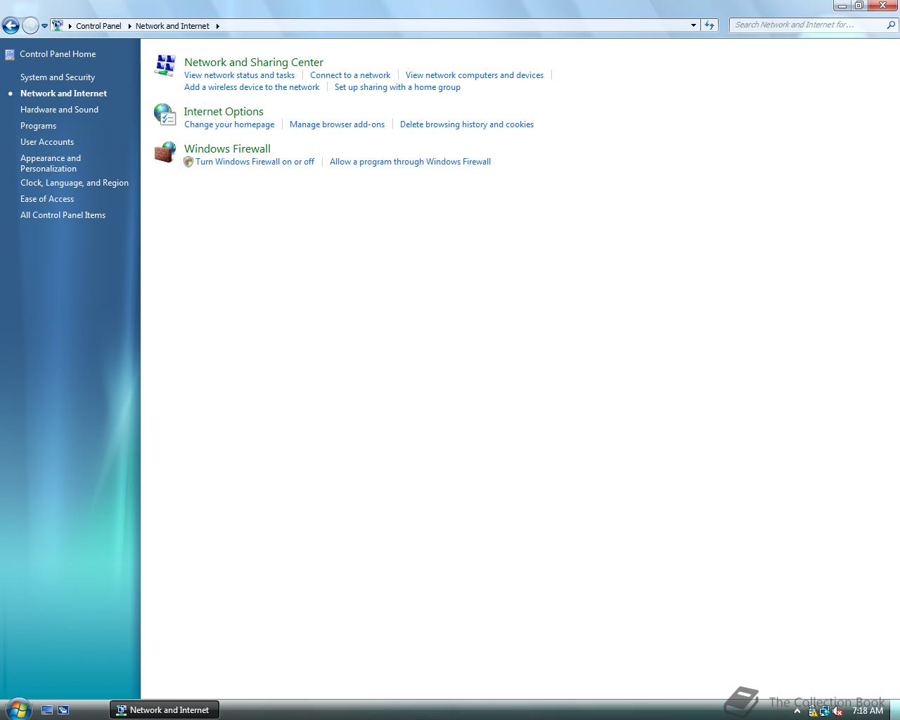
Task: Open Control Panel Home
Action: coord(58,54)
